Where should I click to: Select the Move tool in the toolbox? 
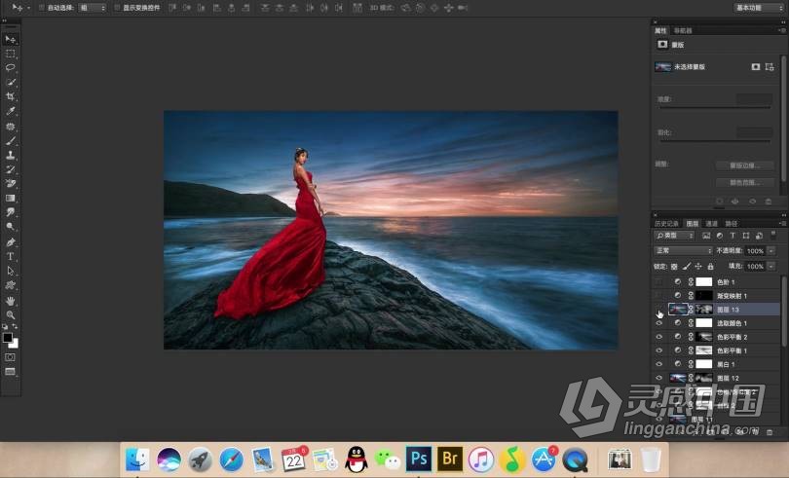pyautogui.click(x=10, y=39)
